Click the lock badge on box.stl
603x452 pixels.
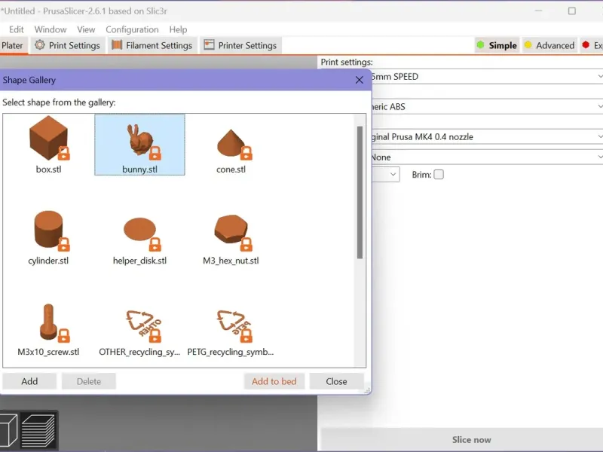pyautogui.click(x=64, y=153)
